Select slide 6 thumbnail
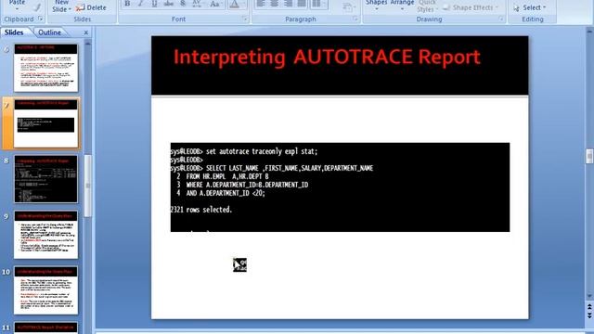 coord(45,68)
